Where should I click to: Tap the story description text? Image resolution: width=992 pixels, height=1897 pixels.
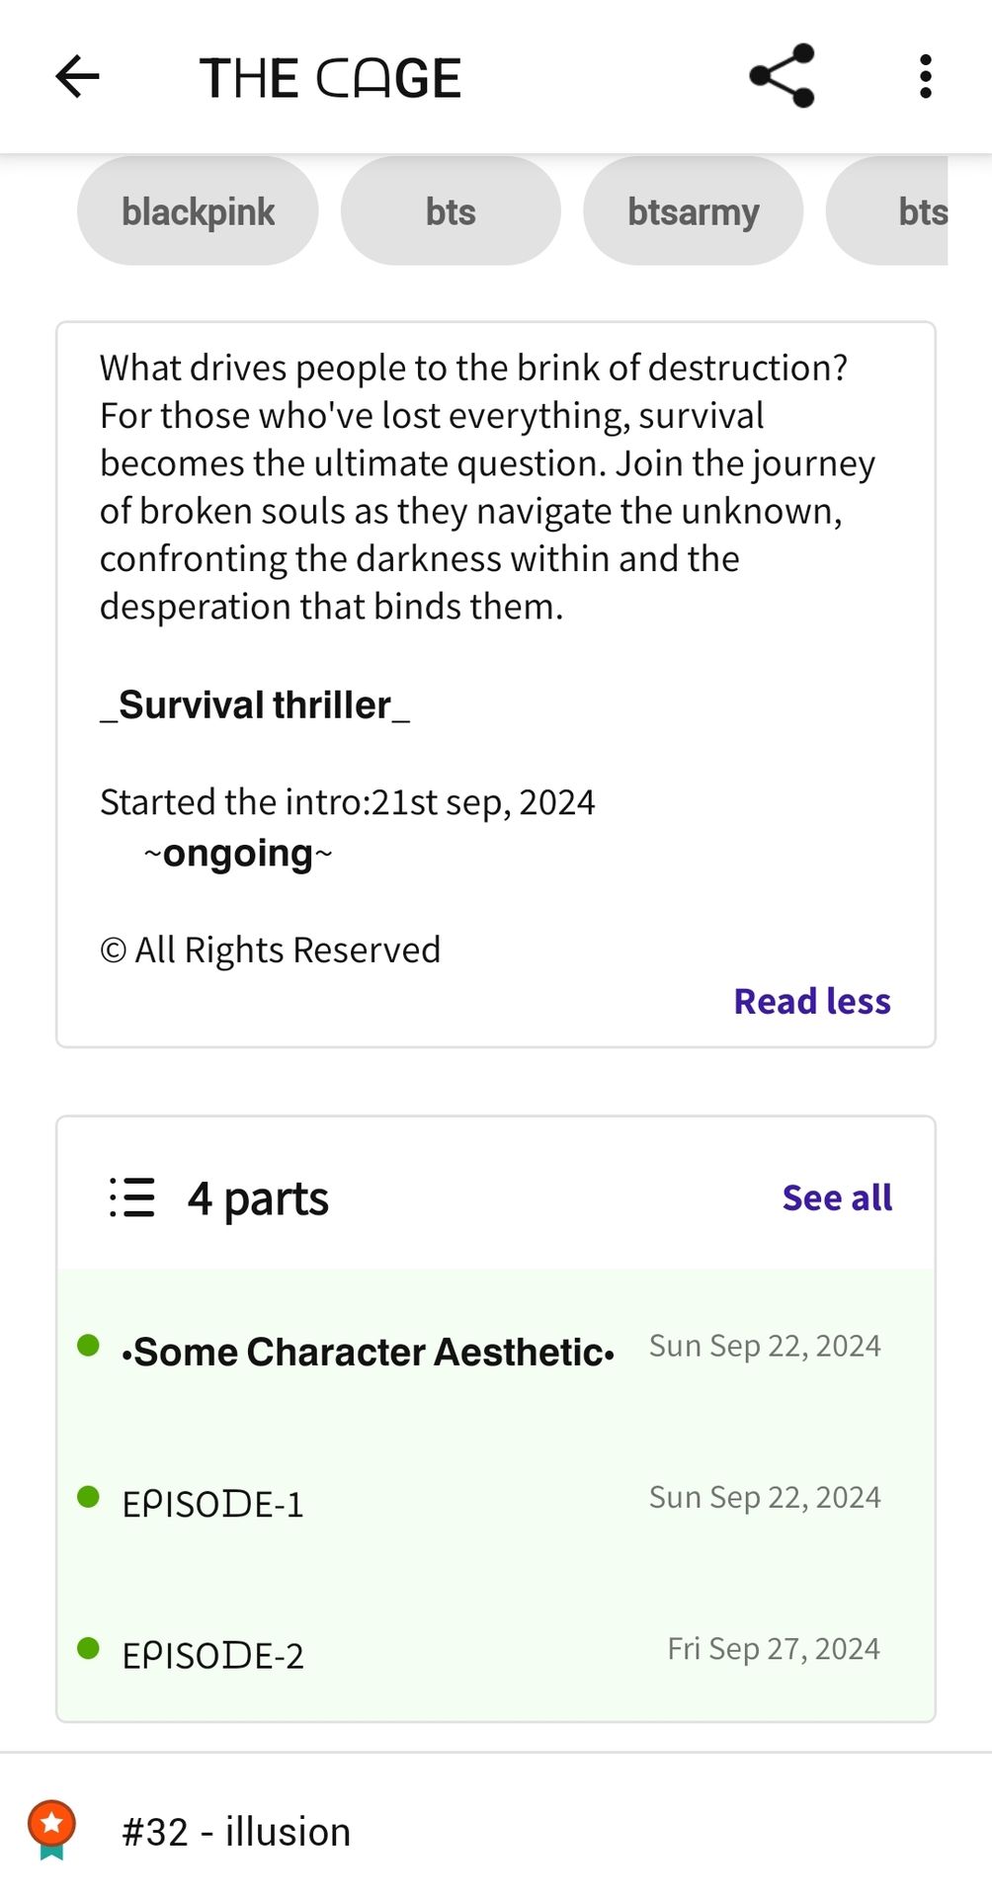click(x=487, y=487)
